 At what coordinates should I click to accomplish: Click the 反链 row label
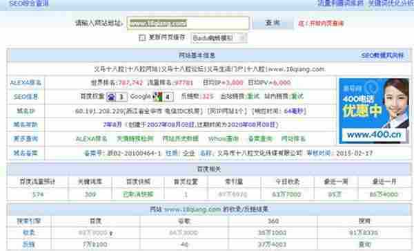(29, 244)
